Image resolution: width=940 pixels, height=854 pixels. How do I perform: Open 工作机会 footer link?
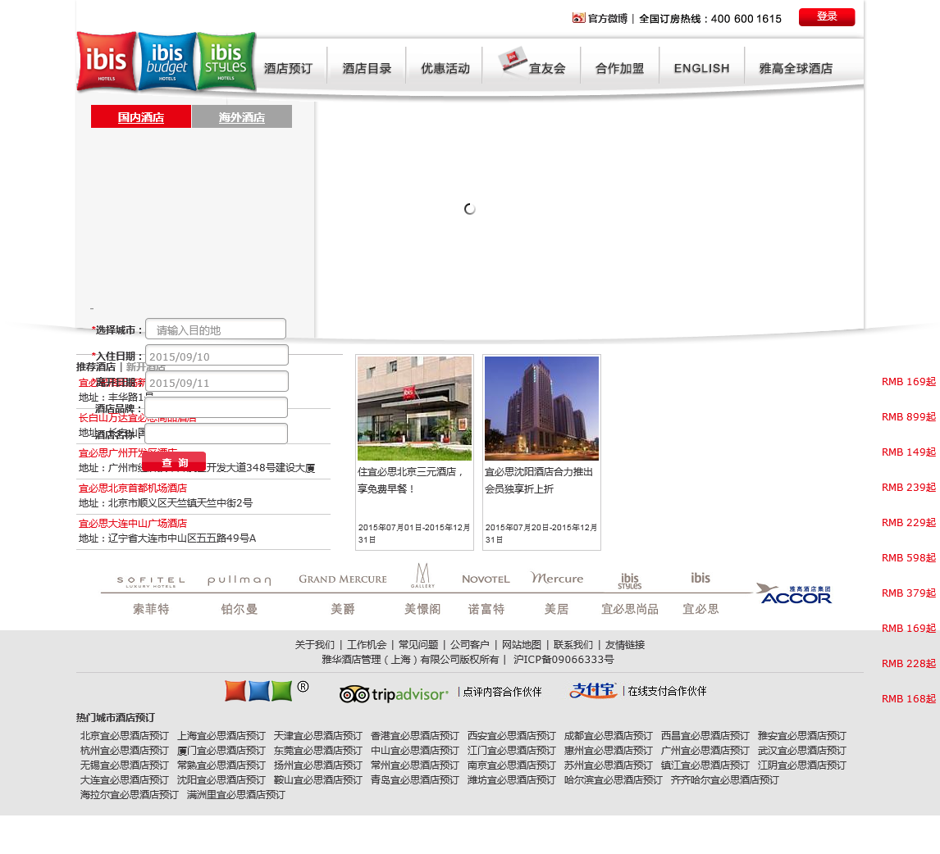(x=367, y=645)
